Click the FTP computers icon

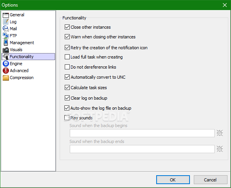pos(6,36)
